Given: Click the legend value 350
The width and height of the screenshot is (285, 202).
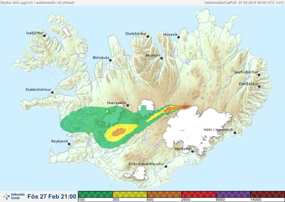Looking at the screenshot, I should pos(116,200).
